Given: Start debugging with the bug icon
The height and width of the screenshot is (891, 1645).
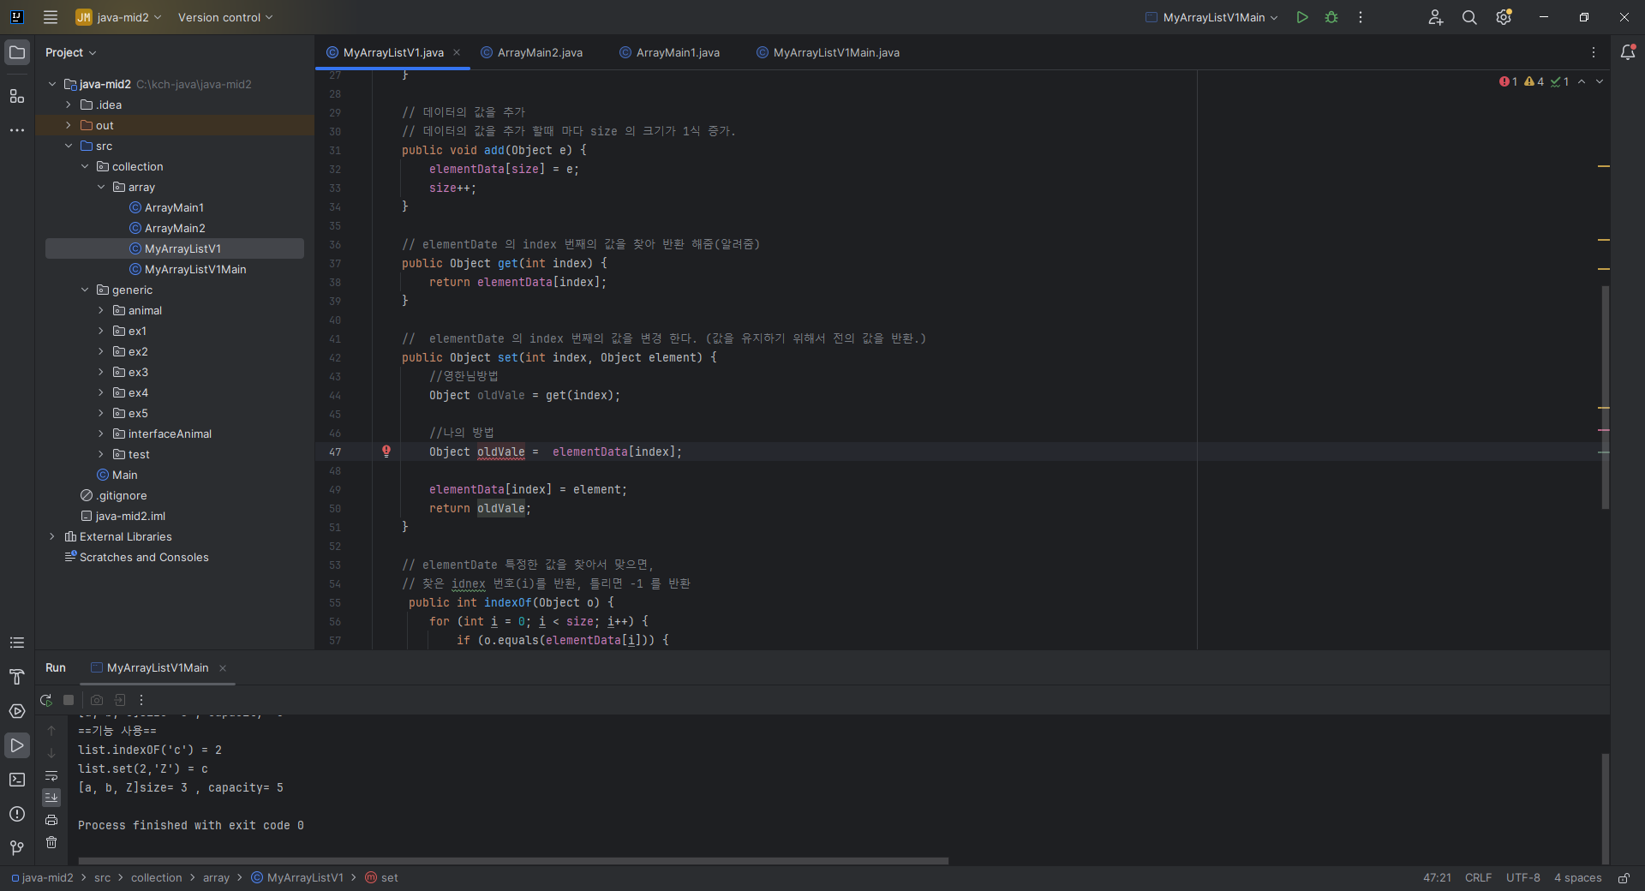Looking at the screenshot, I should coord(1331,17).
